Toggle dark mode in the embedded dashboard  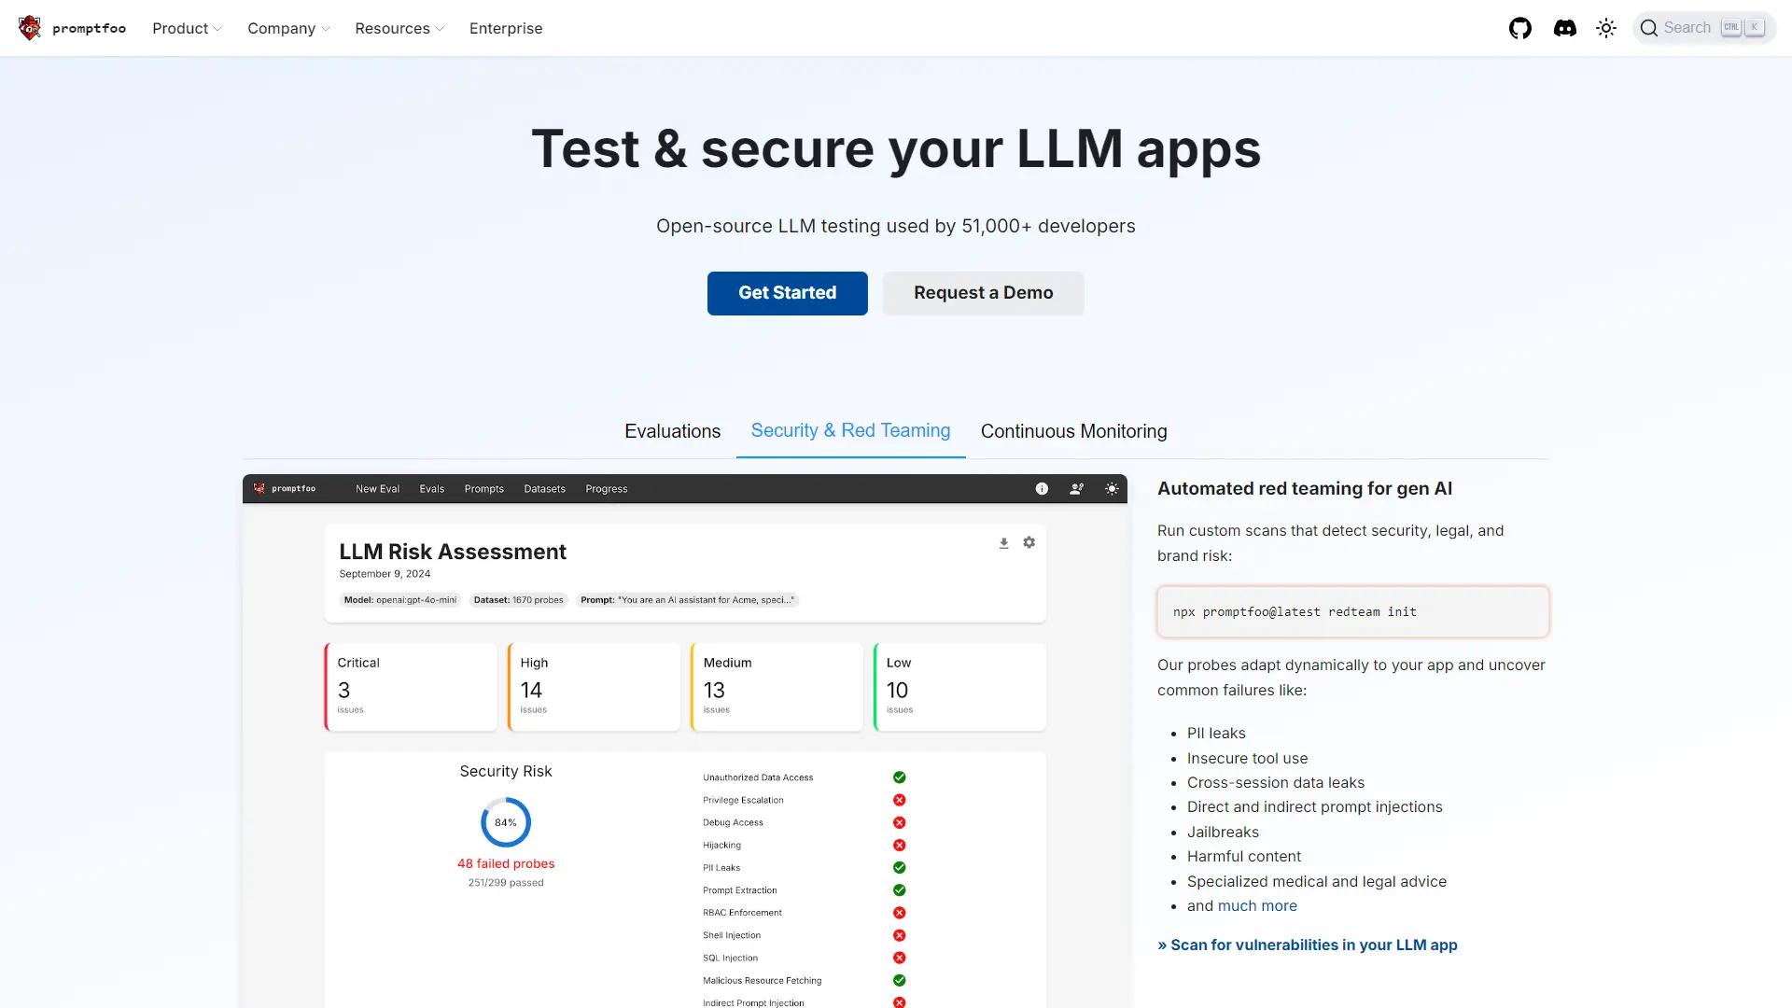point(1111,488)
